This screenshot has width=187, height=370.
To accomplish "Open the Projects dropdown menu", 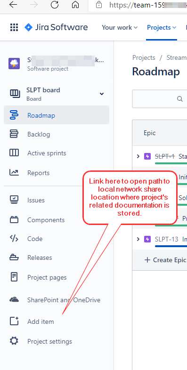I will pos(162,27).
